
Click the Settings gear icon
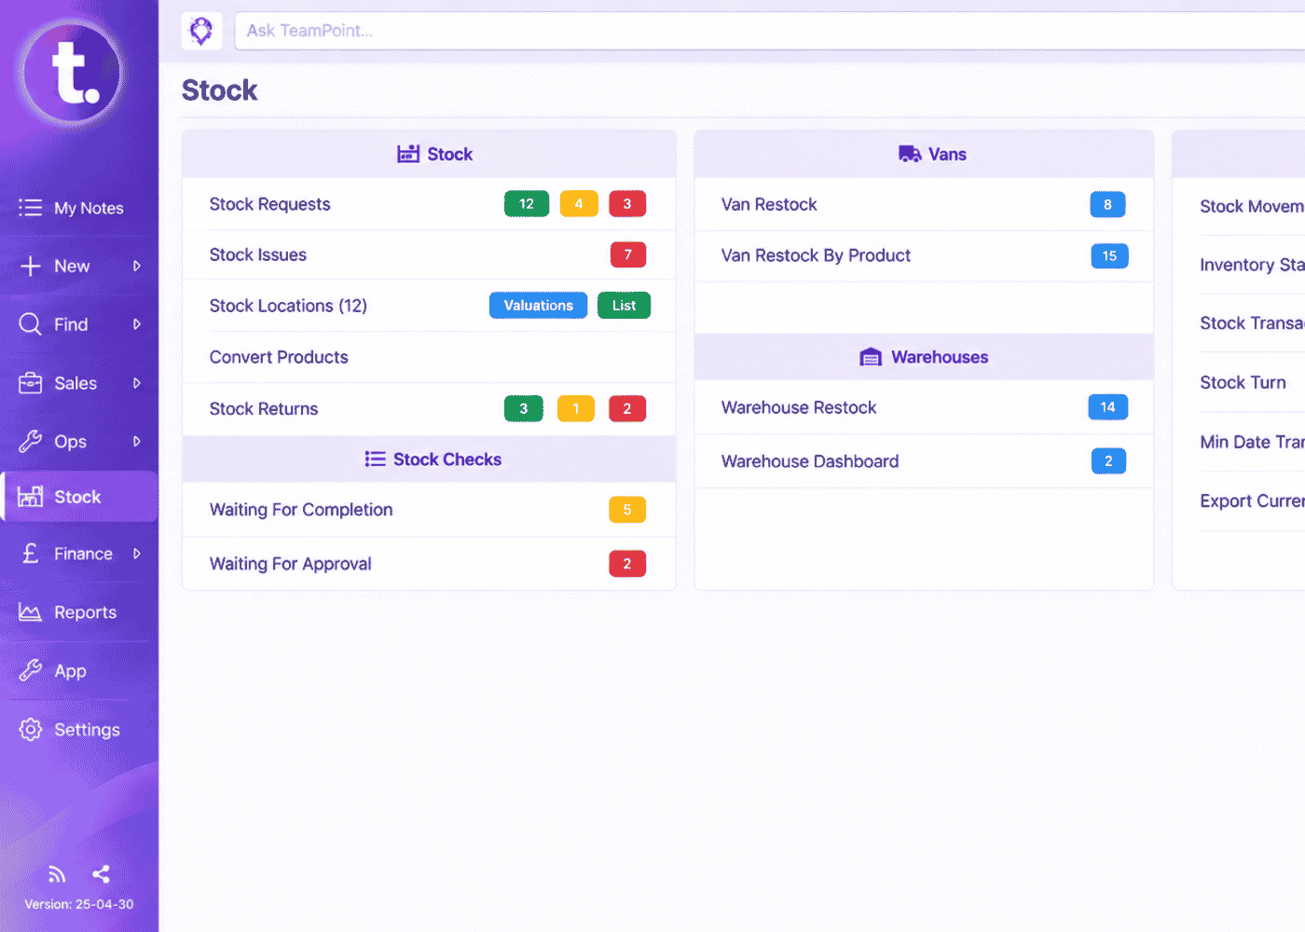point(30,730)
